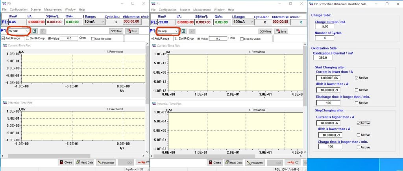Open Parameter dialog in P0 window
This screenshot has height=171, width=403.
(x=106, y=162)
